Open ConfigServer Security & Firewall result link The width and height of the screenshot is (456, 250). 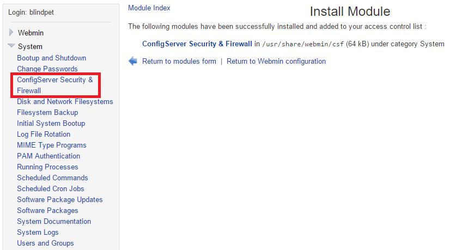[197, 44]
